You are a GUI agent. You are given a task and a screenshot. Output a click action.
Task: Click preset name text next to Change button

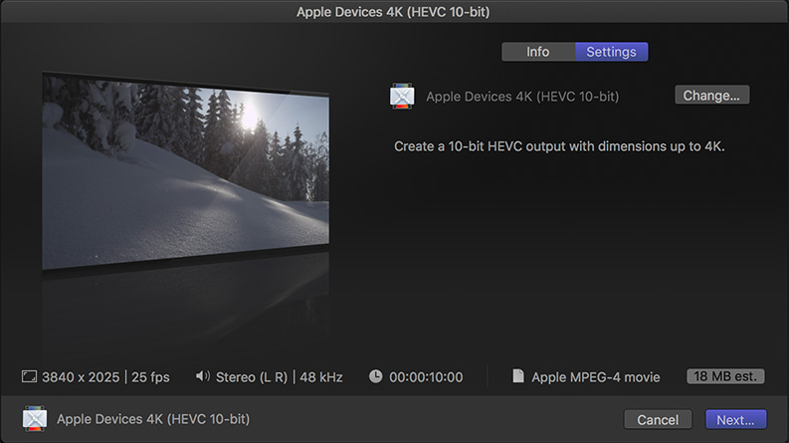click(522, 97)
